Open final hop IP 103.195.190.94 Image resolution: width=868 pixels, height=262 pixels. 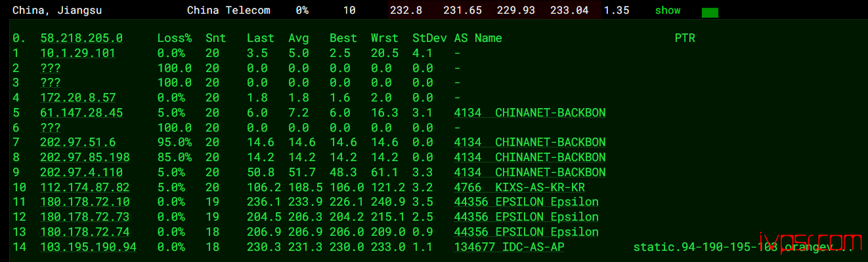pyautogui.click(x=88, y=246)
